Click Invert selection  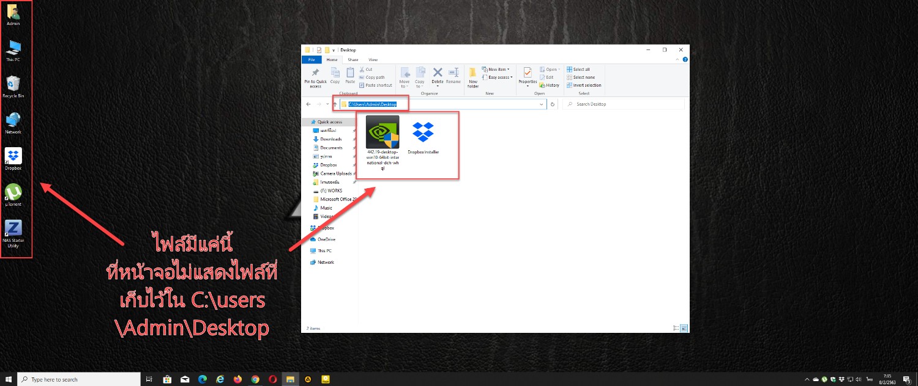[584, 85]
